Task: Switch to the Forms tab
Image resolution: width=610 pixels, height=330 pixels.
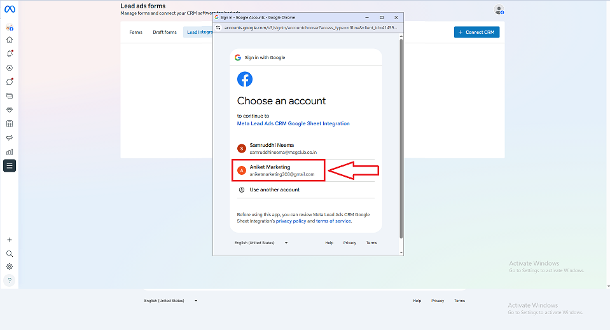Action: (136, 32)
